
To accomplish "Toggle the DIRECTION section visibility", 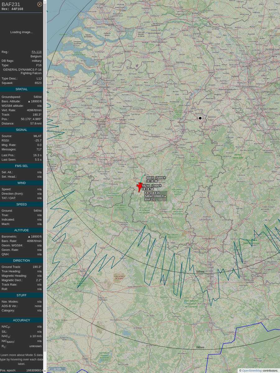I will 21,260.
